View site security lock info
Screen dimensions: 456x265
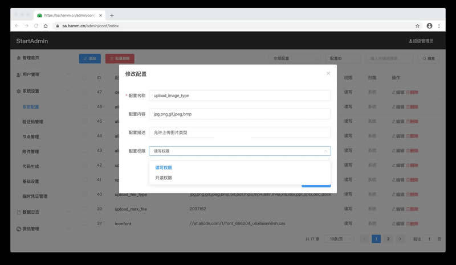coord(58,26)
